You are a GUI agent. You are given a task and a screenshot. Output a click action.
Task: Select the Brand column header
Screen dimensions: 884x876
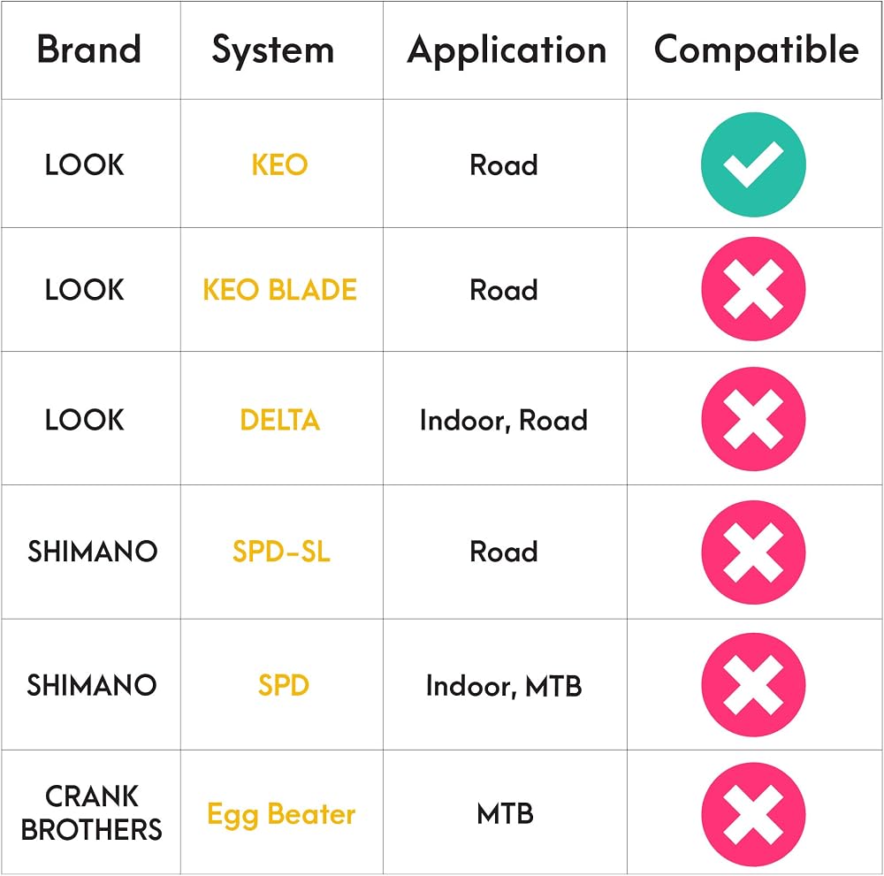coord(89,49)
